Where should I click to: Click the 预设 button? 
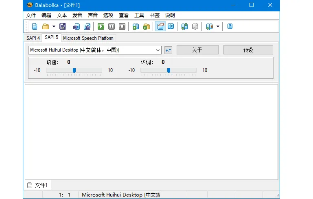(248, 50)
